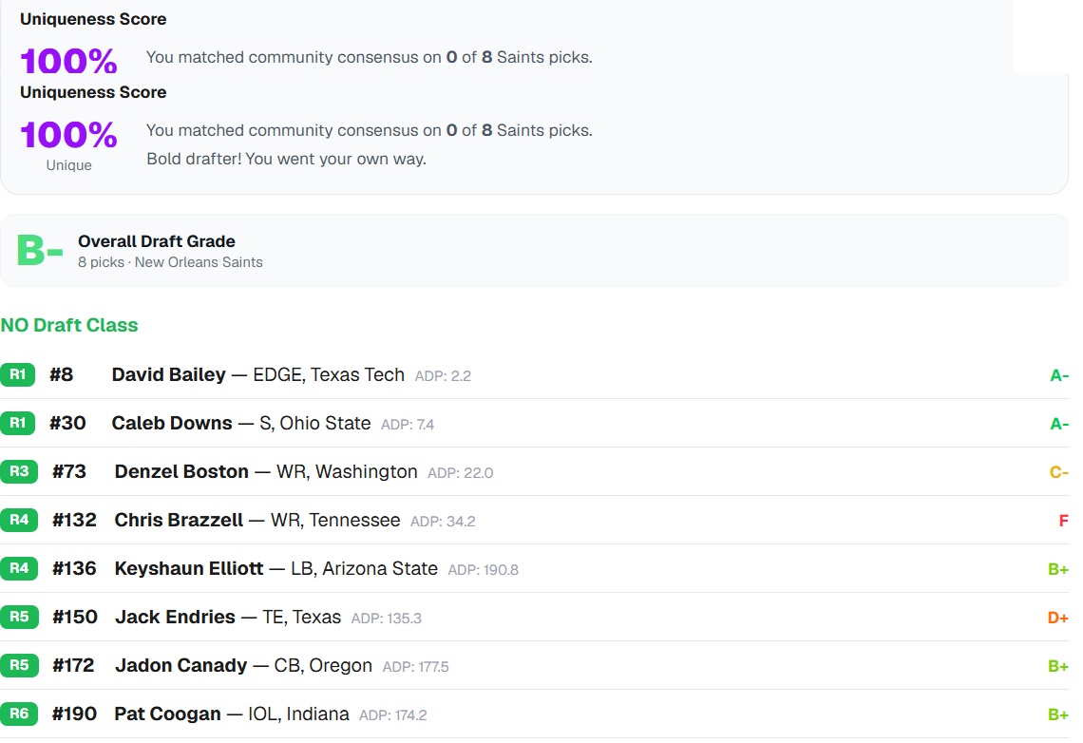1083x743 pixels.
Task: Click 'WR, Tennessee' position text
Action: click(335, 520)
